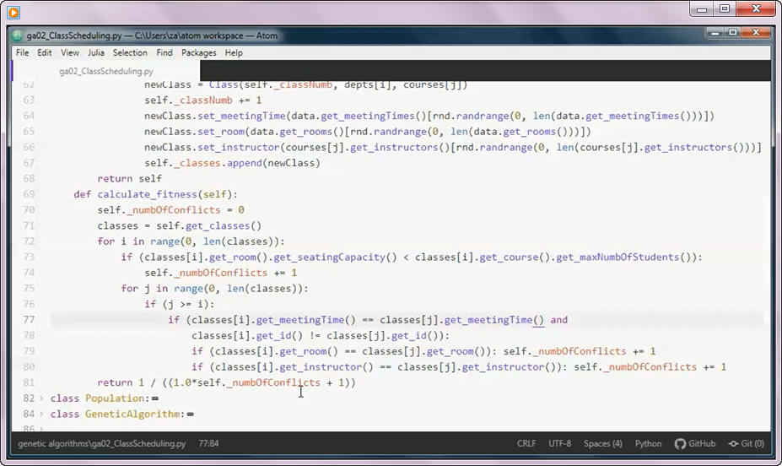Click 'classes = self.get_classes()' line

(179, 225)
